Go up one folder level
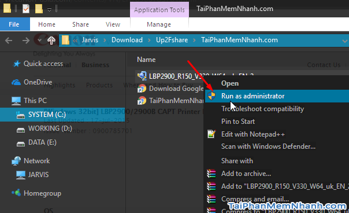Viewport: 349px width, 213px height. 51,41
